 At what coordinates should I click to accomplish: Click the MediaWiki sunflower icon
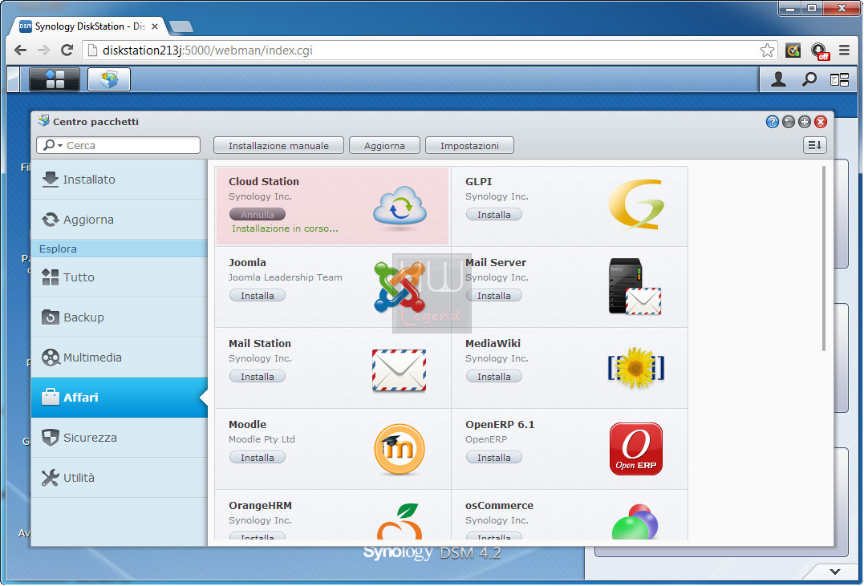click(636, 367)
